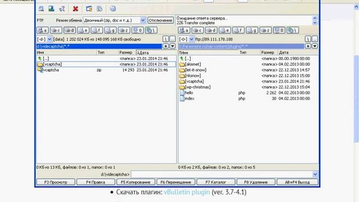Select the [akismet] folder
The width and height of the screenshot is (359, 202).
click(248, 65)
